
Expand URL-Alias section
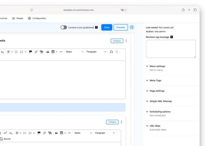tap(155, 126)
